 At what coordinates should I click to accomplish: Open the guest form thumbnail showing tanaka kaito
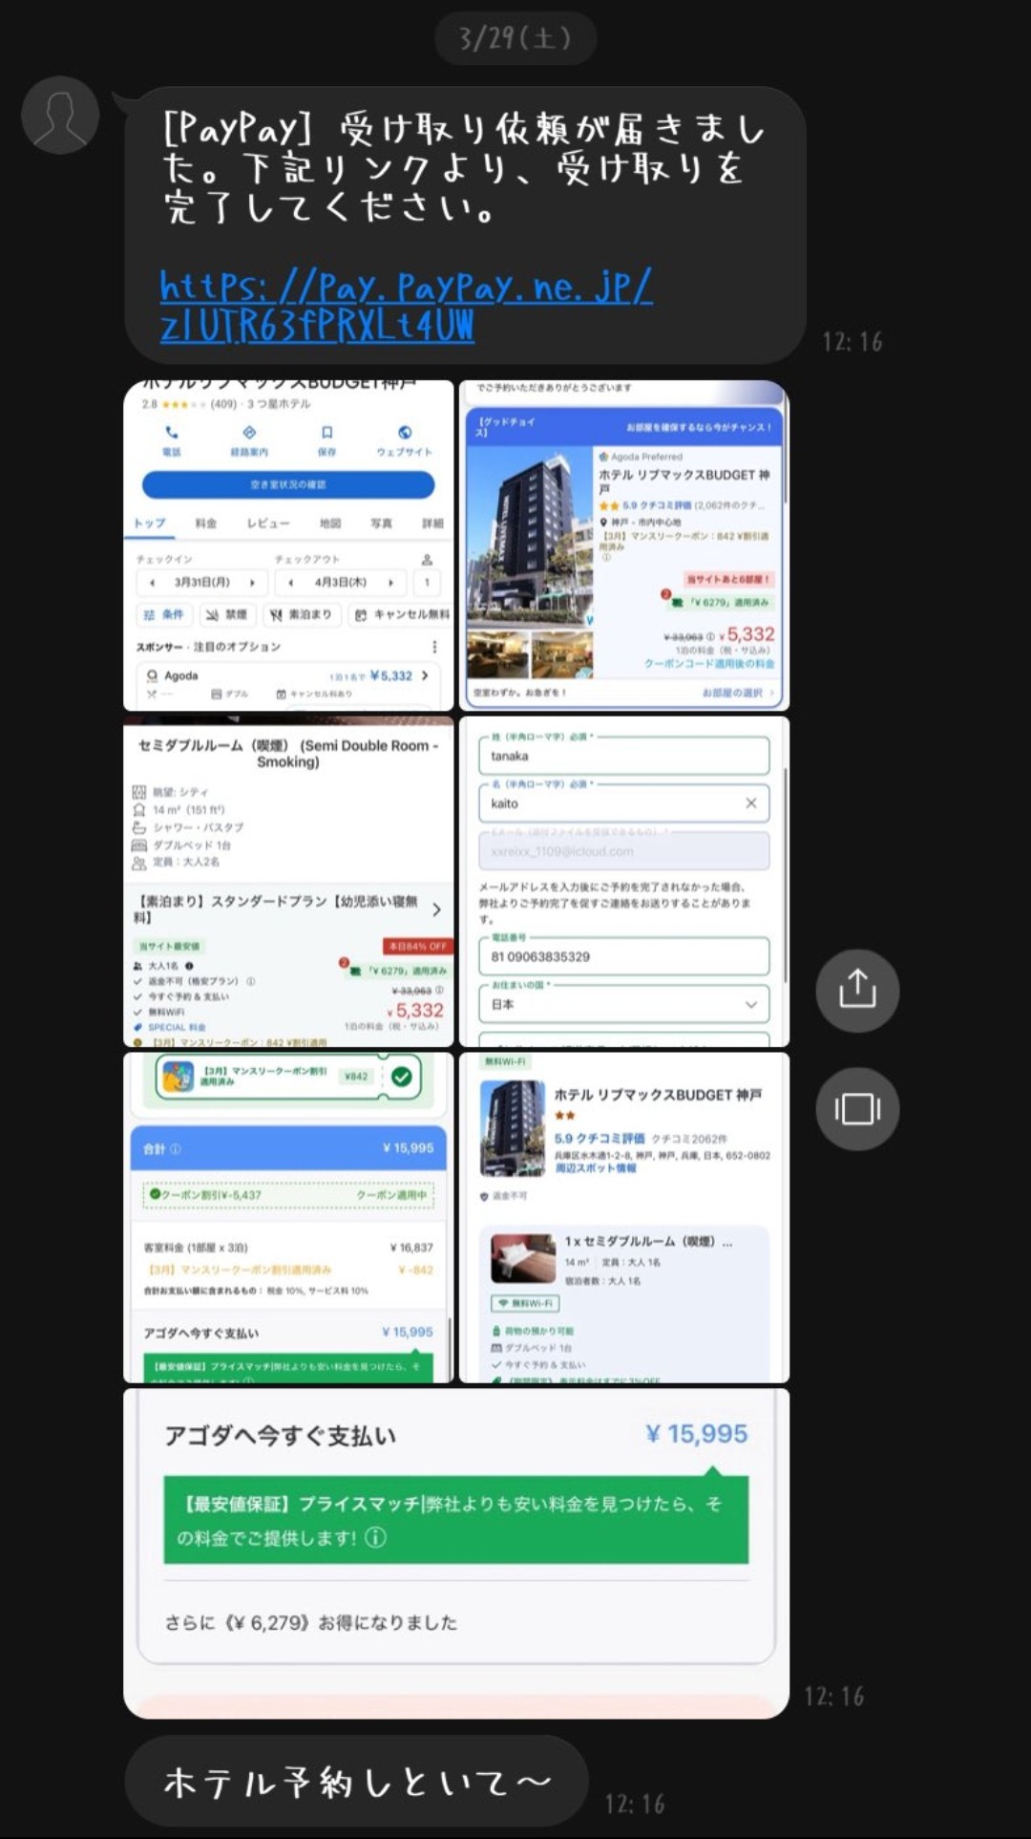[x=624, y=882]
